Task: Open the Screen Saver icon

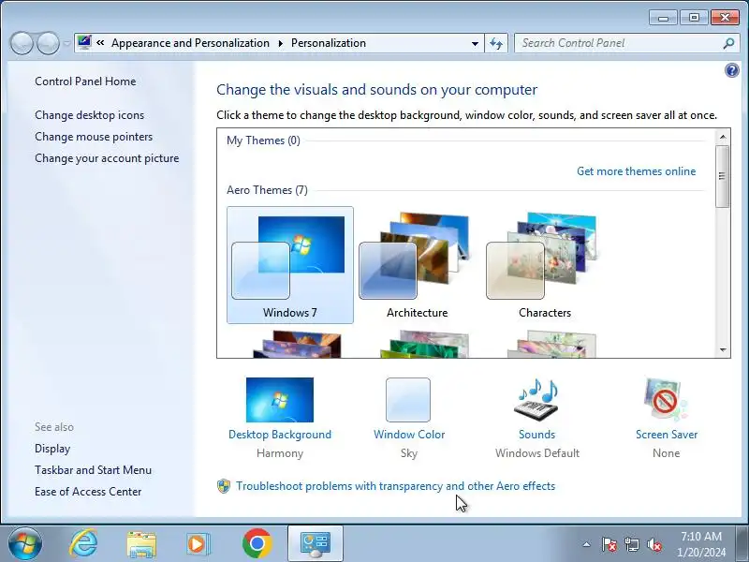Action: pos(666,400)
